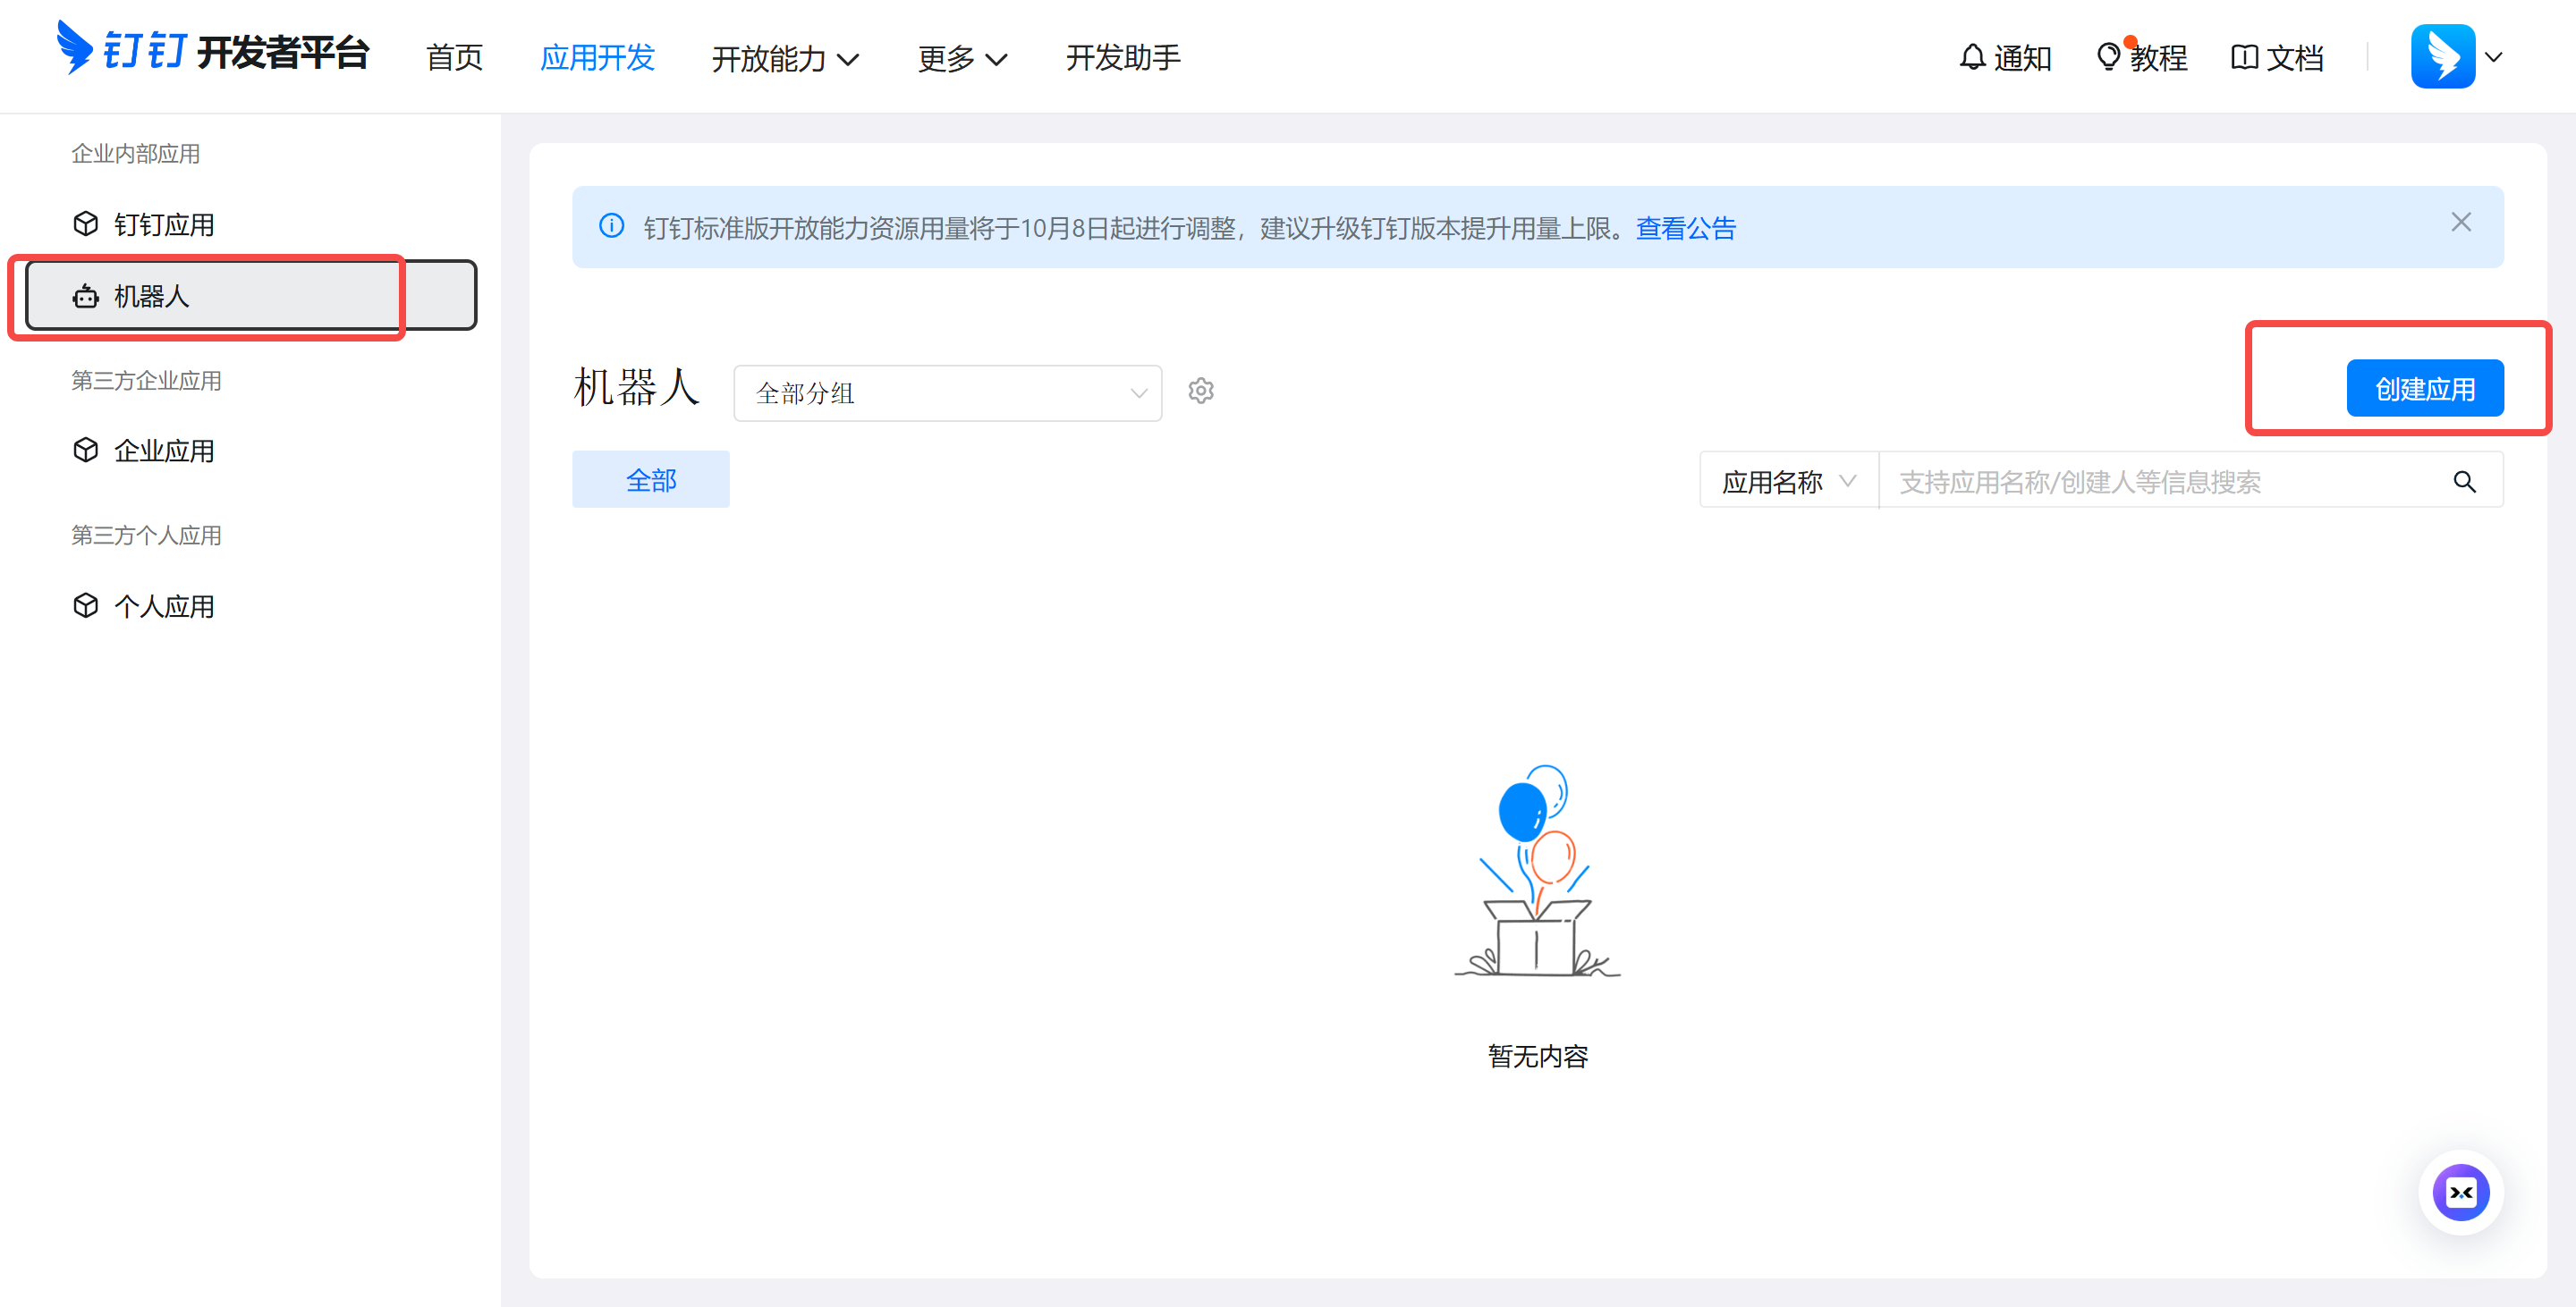Click the group settings gear icon
Screen dimensions: 2576x1307
coord(1200,391)
